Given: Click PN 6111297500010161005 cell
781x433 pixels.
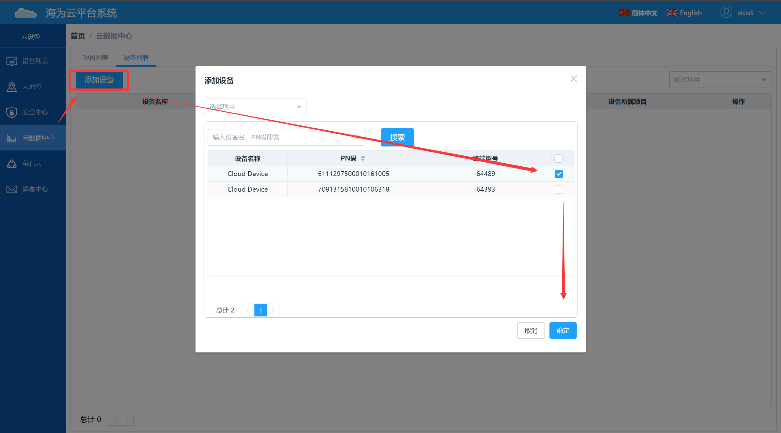Looking at the screenshot, I should (x=353, y=174).
